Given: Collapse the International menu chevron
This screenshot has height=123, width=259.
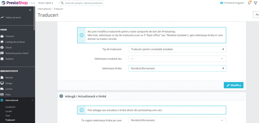Looking at the screenshot, I should tap(32, 100).
